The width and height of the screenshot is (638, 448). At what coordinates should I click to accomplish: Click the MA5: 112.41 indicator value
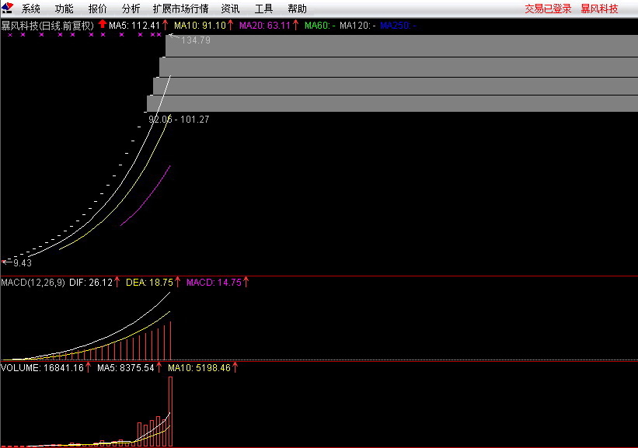click(x=134, y=26)
